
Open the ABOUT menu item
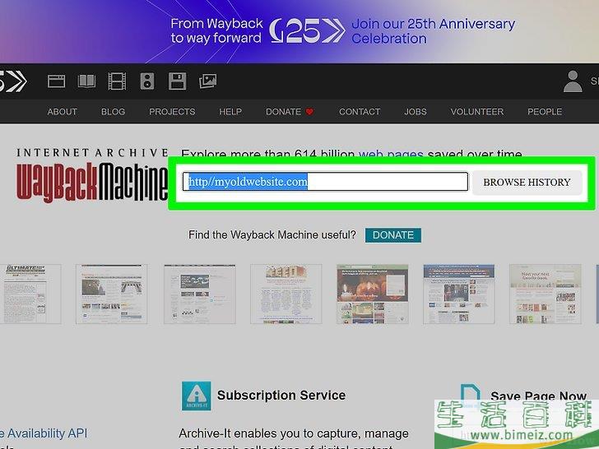pos(63,112)
